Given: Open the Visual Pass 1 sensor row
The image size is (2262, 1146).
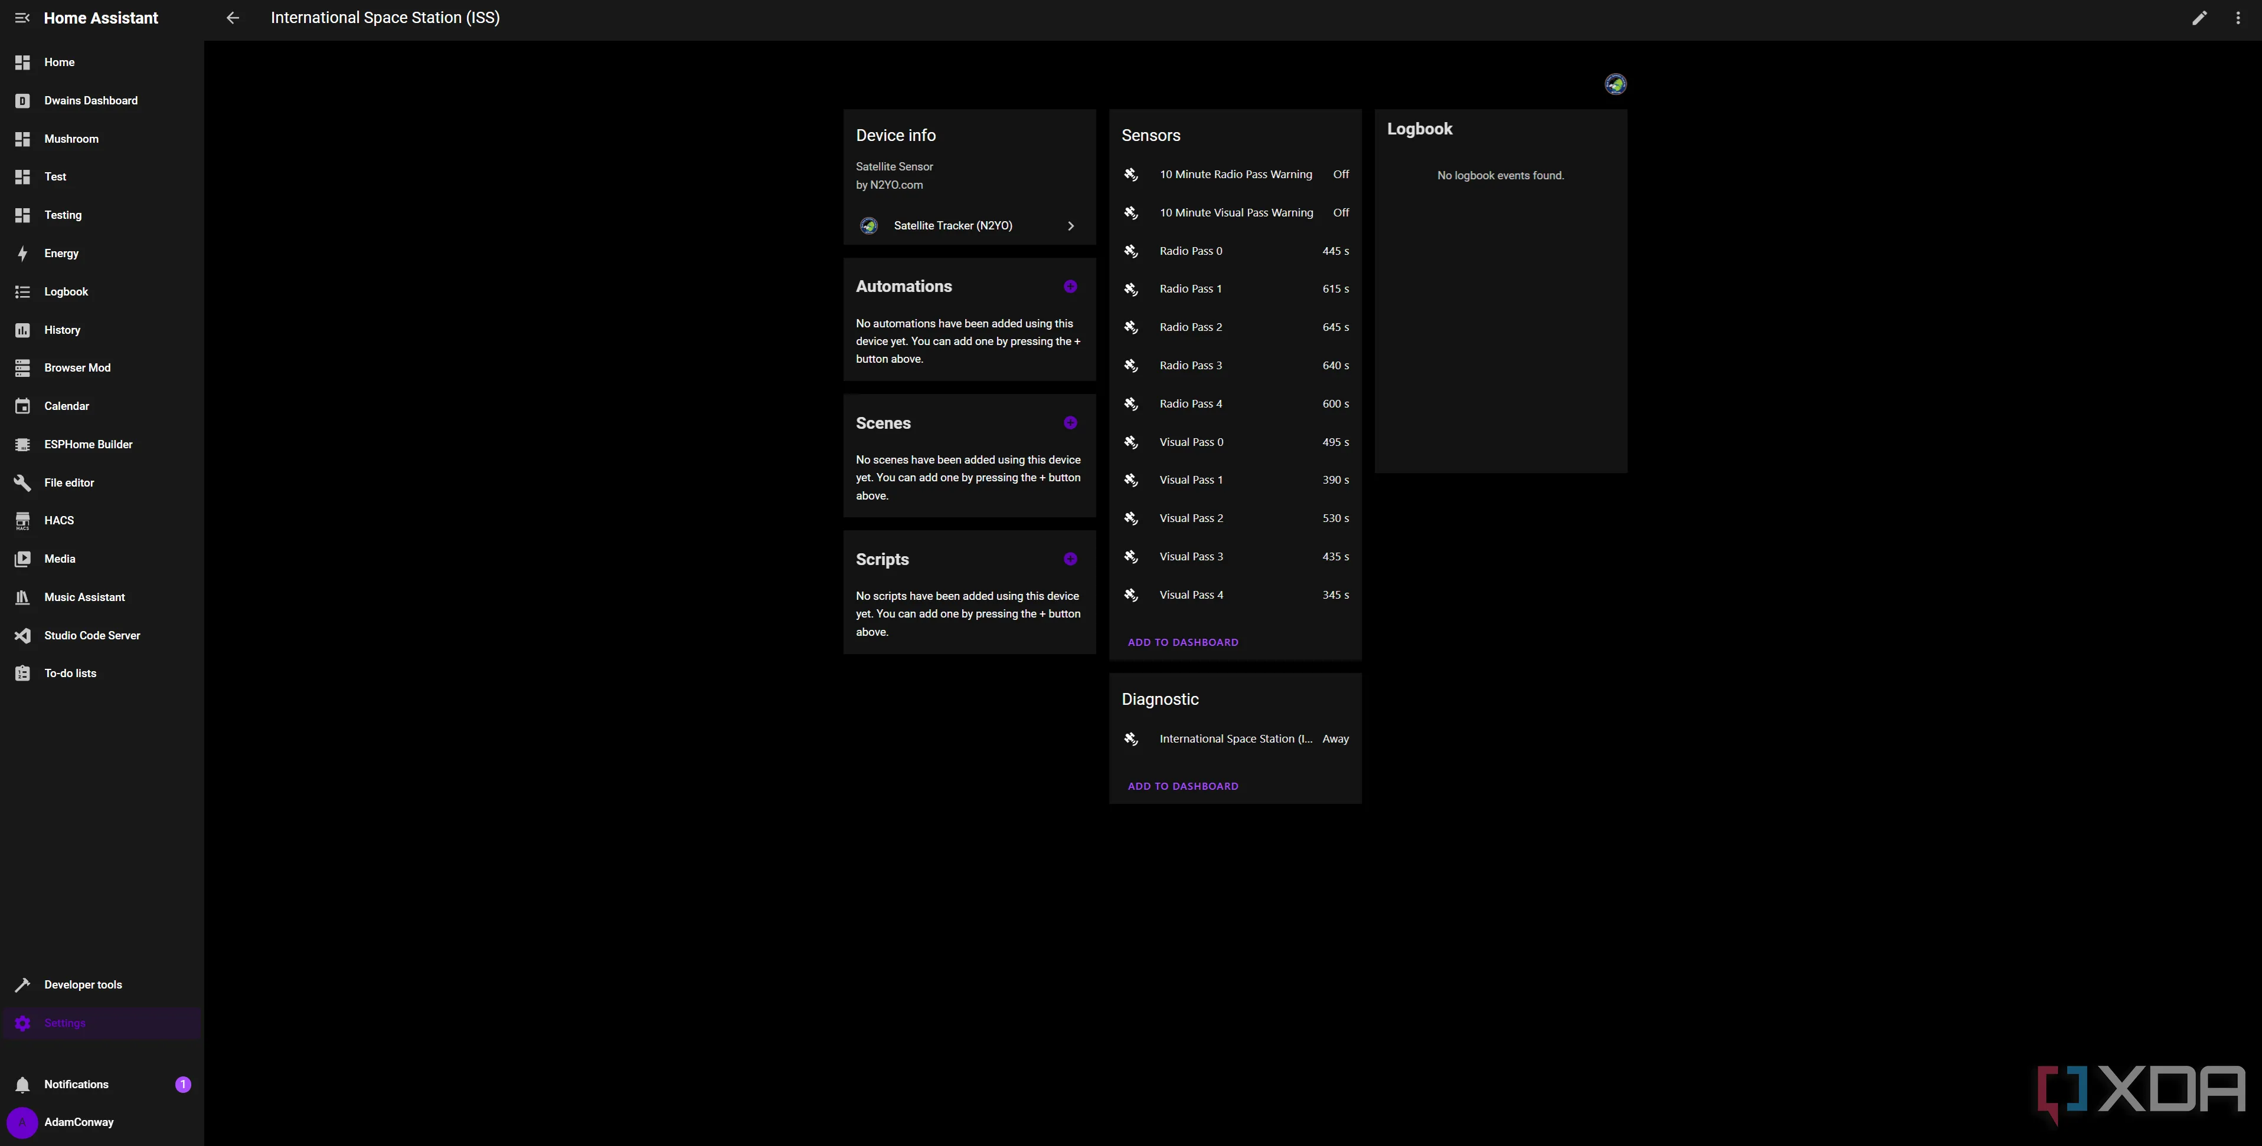Looking at the screenshot, I should coord(1235,480).
